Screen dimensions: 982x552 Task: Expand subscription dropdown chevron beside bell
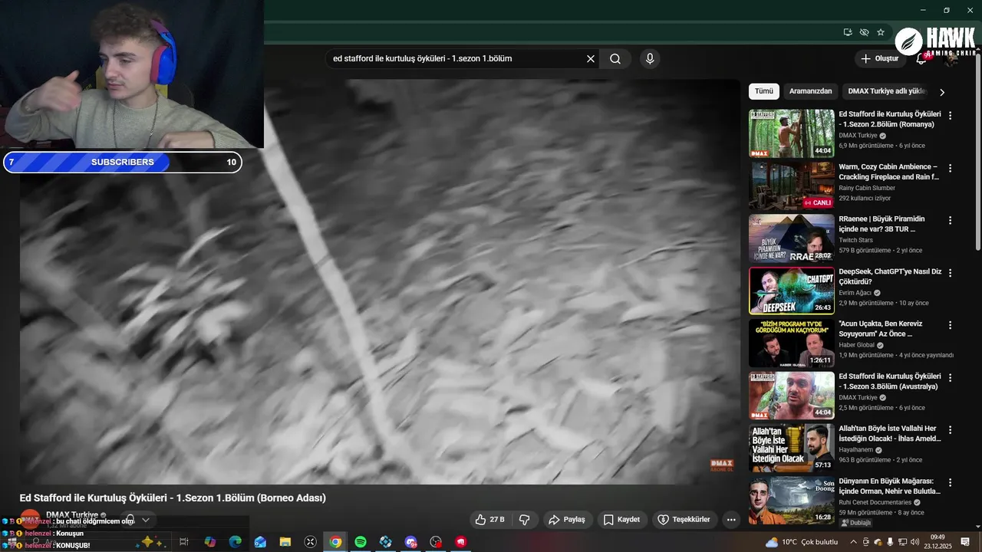tap(146, 520)
